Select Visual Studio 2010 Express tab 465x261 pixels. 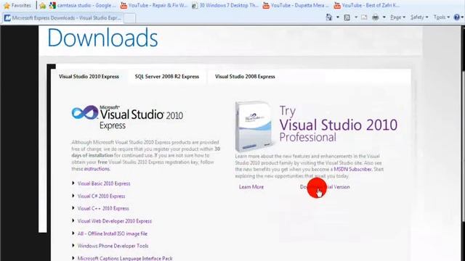tap(89, 77)
